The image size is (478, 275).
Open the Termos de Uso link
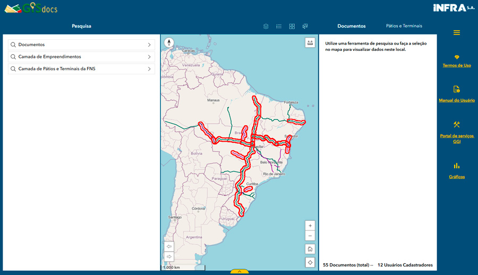tap(457, 65)
